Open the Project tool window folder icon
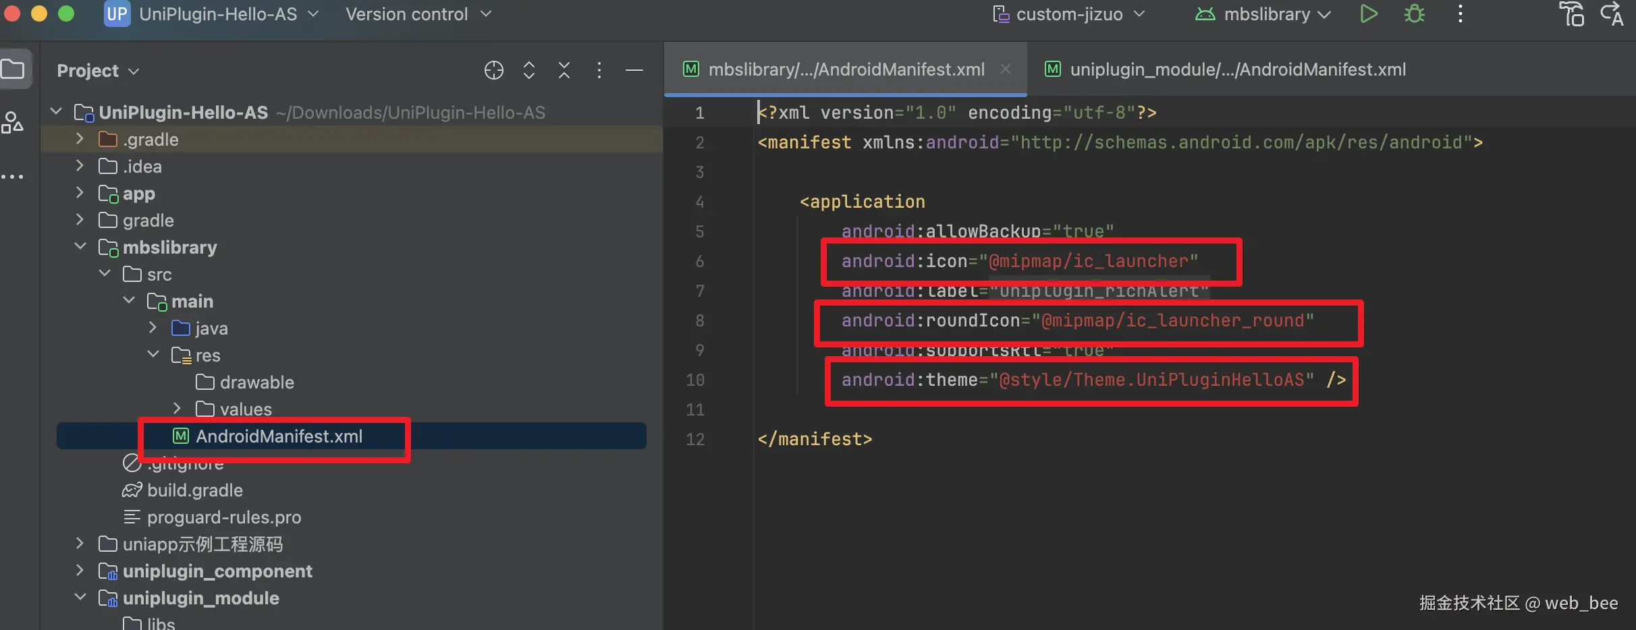Screen dimensions: 1636x630 point(13,69)
